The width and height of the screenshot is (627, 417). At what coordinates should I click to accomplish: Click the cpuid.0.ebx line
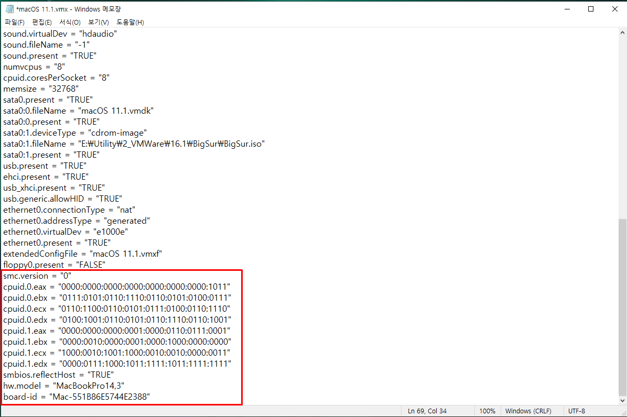click(117, 298)
